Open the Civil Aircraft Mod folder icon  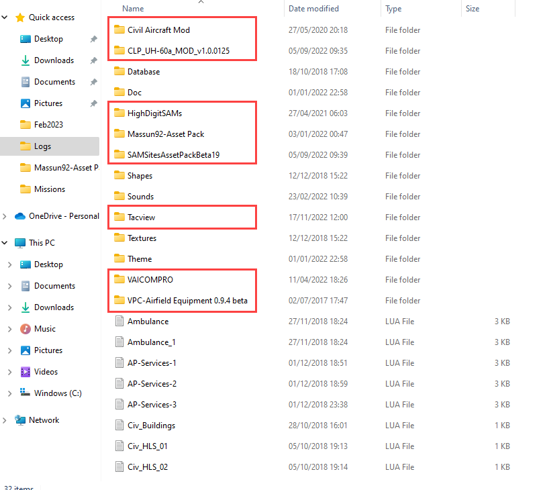coord(119,30)
